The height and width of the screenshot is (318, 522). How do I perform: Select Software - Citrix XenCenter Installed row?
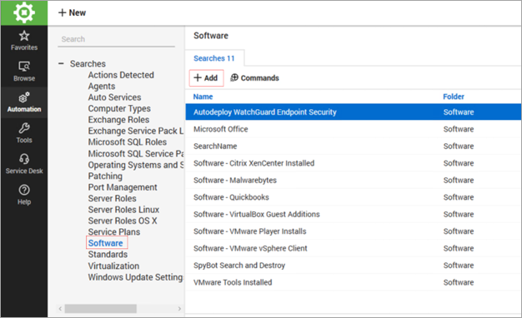click(354, 163)
